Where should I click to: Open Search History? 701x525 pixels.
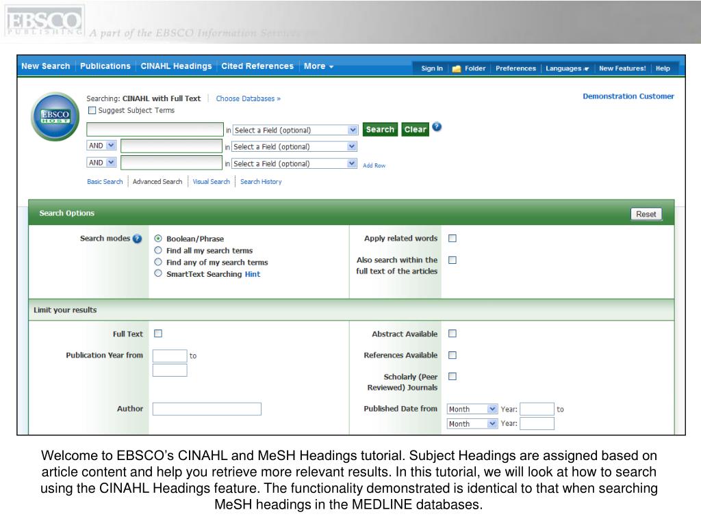[x=261, y=182]
